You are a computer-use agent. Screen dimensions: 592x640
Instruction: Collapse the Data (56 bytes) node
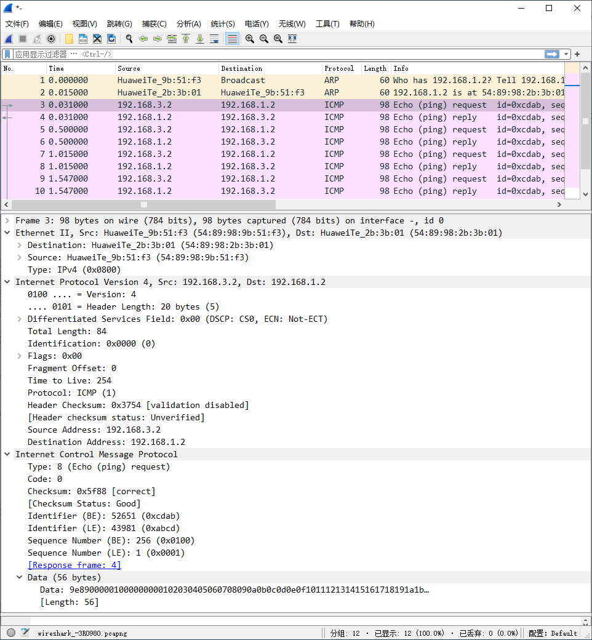(x=19, y=578)
